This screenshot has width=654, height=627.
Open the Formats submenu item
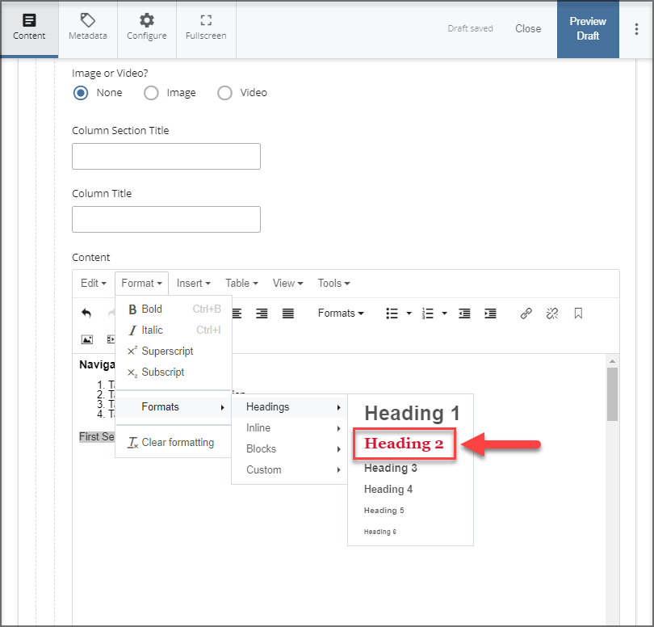[x=174, y=407]
